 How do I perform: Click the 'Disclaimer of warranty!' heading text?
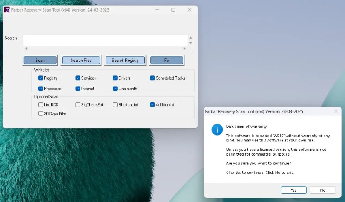247,127
